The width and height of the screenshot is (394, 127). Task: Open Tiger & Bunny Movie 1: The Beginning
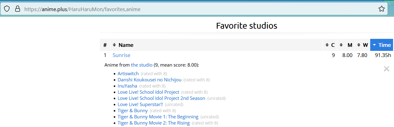(x=158, y=117)
